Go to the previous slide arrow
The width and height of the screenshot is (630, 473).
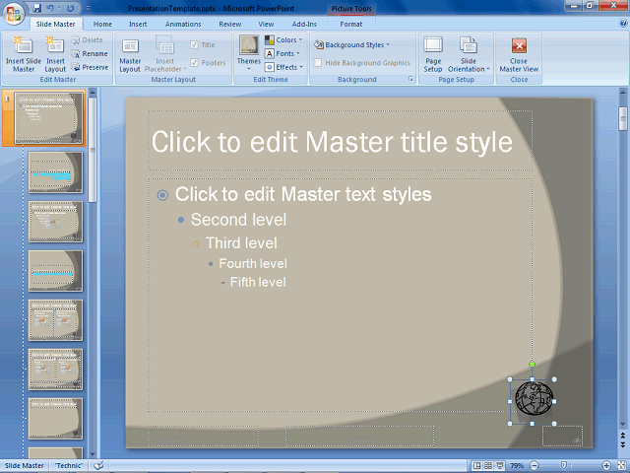click(623, 435)
